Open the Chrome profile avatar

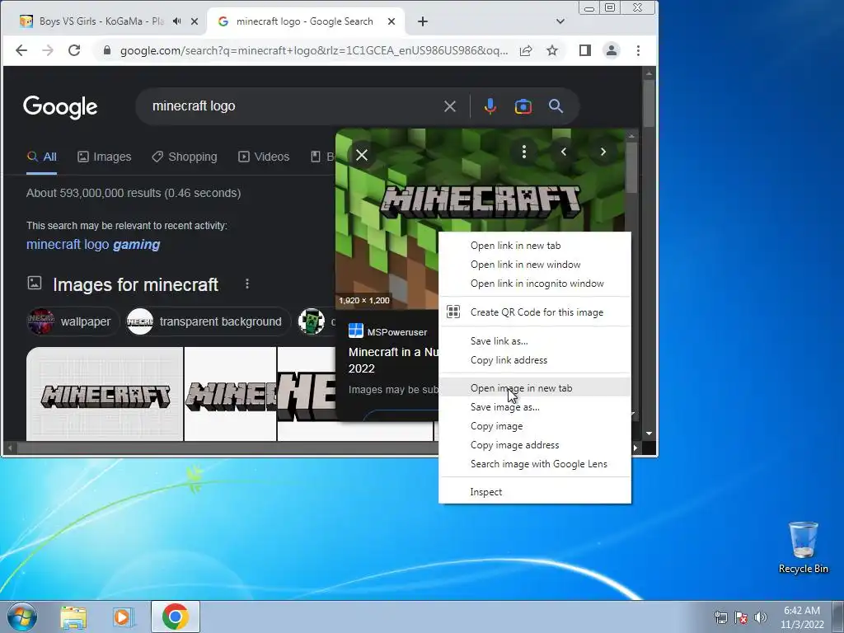click(x=612, y=50)
